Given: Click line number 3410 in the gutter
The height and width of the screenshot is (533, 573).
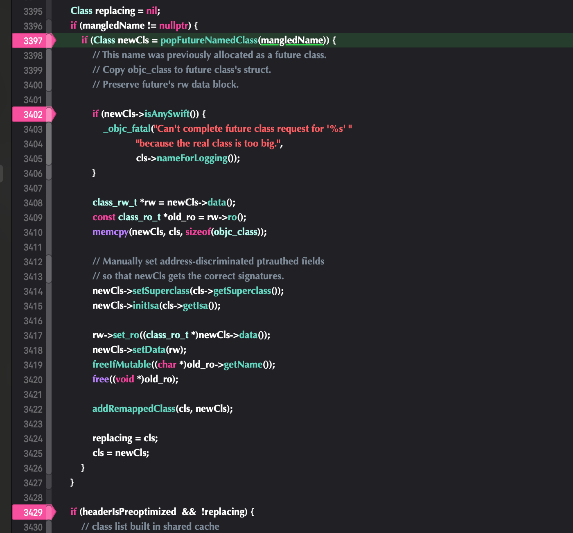Looking at the screenshot, I should [33, 233].
